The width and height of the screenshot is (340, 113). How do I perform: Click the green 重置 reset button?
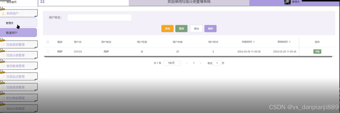[181, 29]
